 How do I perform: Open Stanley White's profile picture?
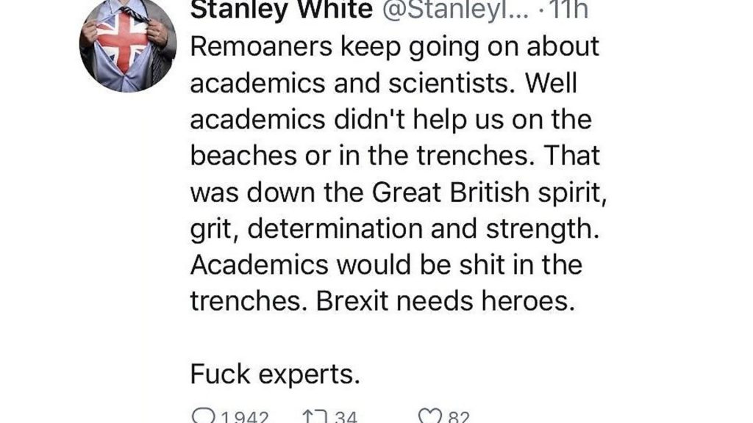(127, 46)
